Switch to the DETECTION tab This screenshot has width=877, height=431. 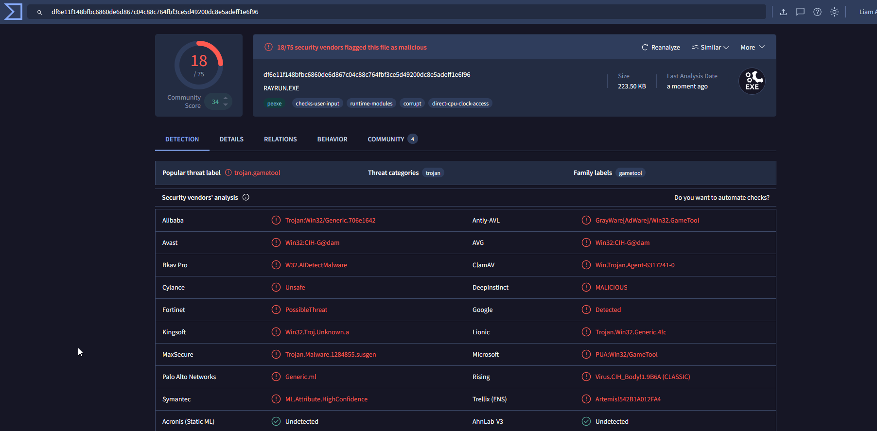182,139
